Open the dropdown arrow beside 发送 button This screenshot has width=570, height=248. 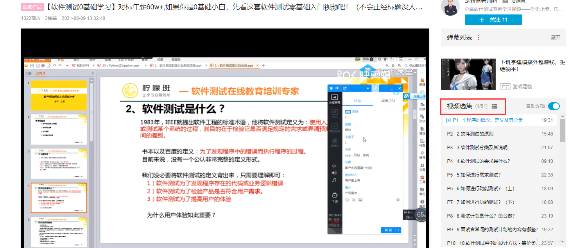(x=398, y=229)
